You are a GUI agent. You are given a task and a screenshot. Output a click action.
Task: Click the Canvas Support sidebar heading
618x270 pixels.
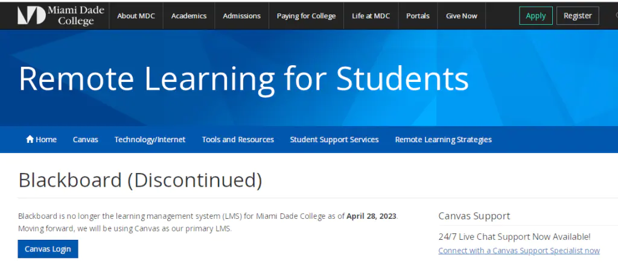474,216
